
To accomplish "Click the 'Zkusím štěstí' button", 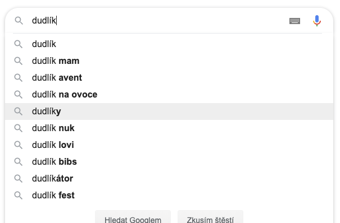I will [x=210, y=217].
